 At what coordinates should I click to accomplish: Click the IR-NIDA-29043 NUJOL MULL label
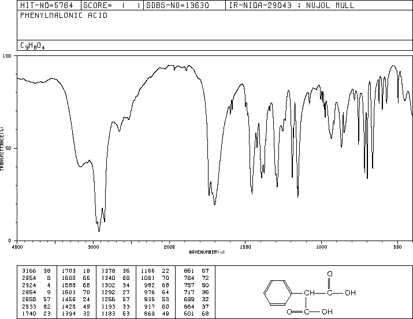coord(292,5)
